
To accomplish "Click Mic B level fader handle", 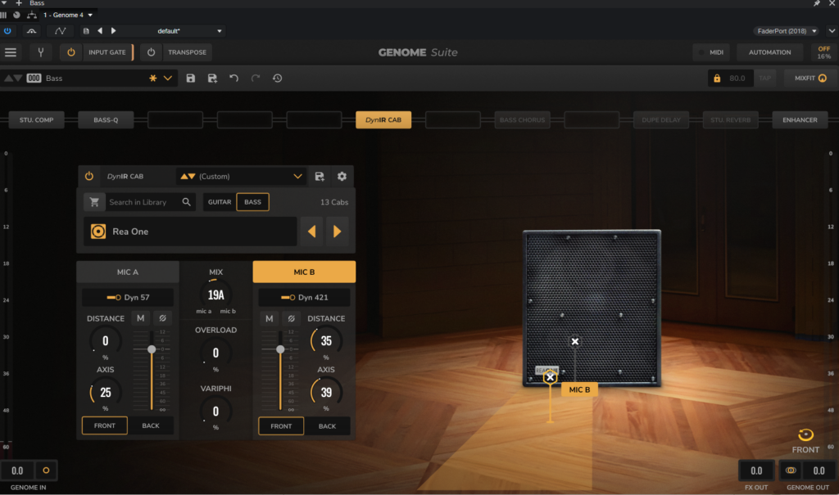I will pyautogui.click(x=280, y=349).
